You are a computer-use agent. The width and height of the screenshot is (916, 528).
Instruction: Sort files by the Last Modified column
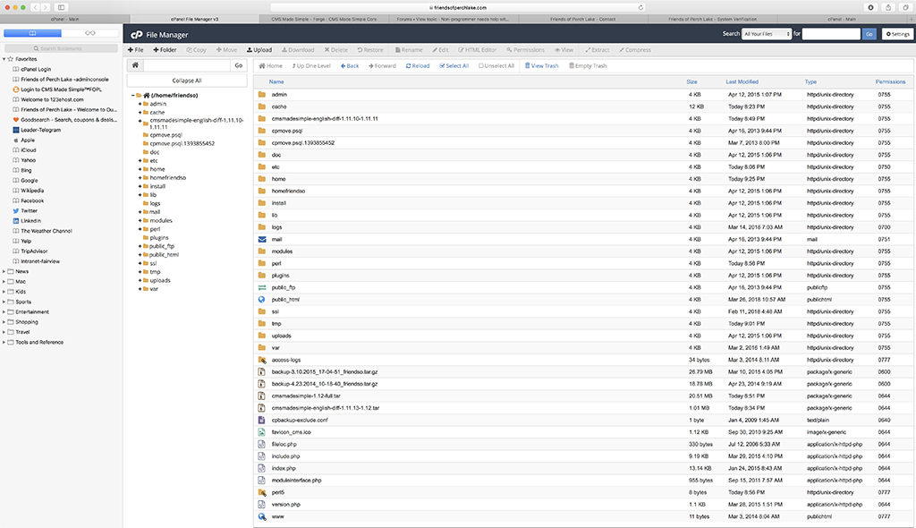pos(742,81)
